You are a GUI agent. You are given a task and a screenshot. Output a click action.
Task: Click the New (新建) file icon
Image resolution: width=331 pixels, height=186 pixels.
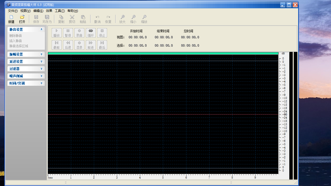pyautogui.click(x=11, y=19)
